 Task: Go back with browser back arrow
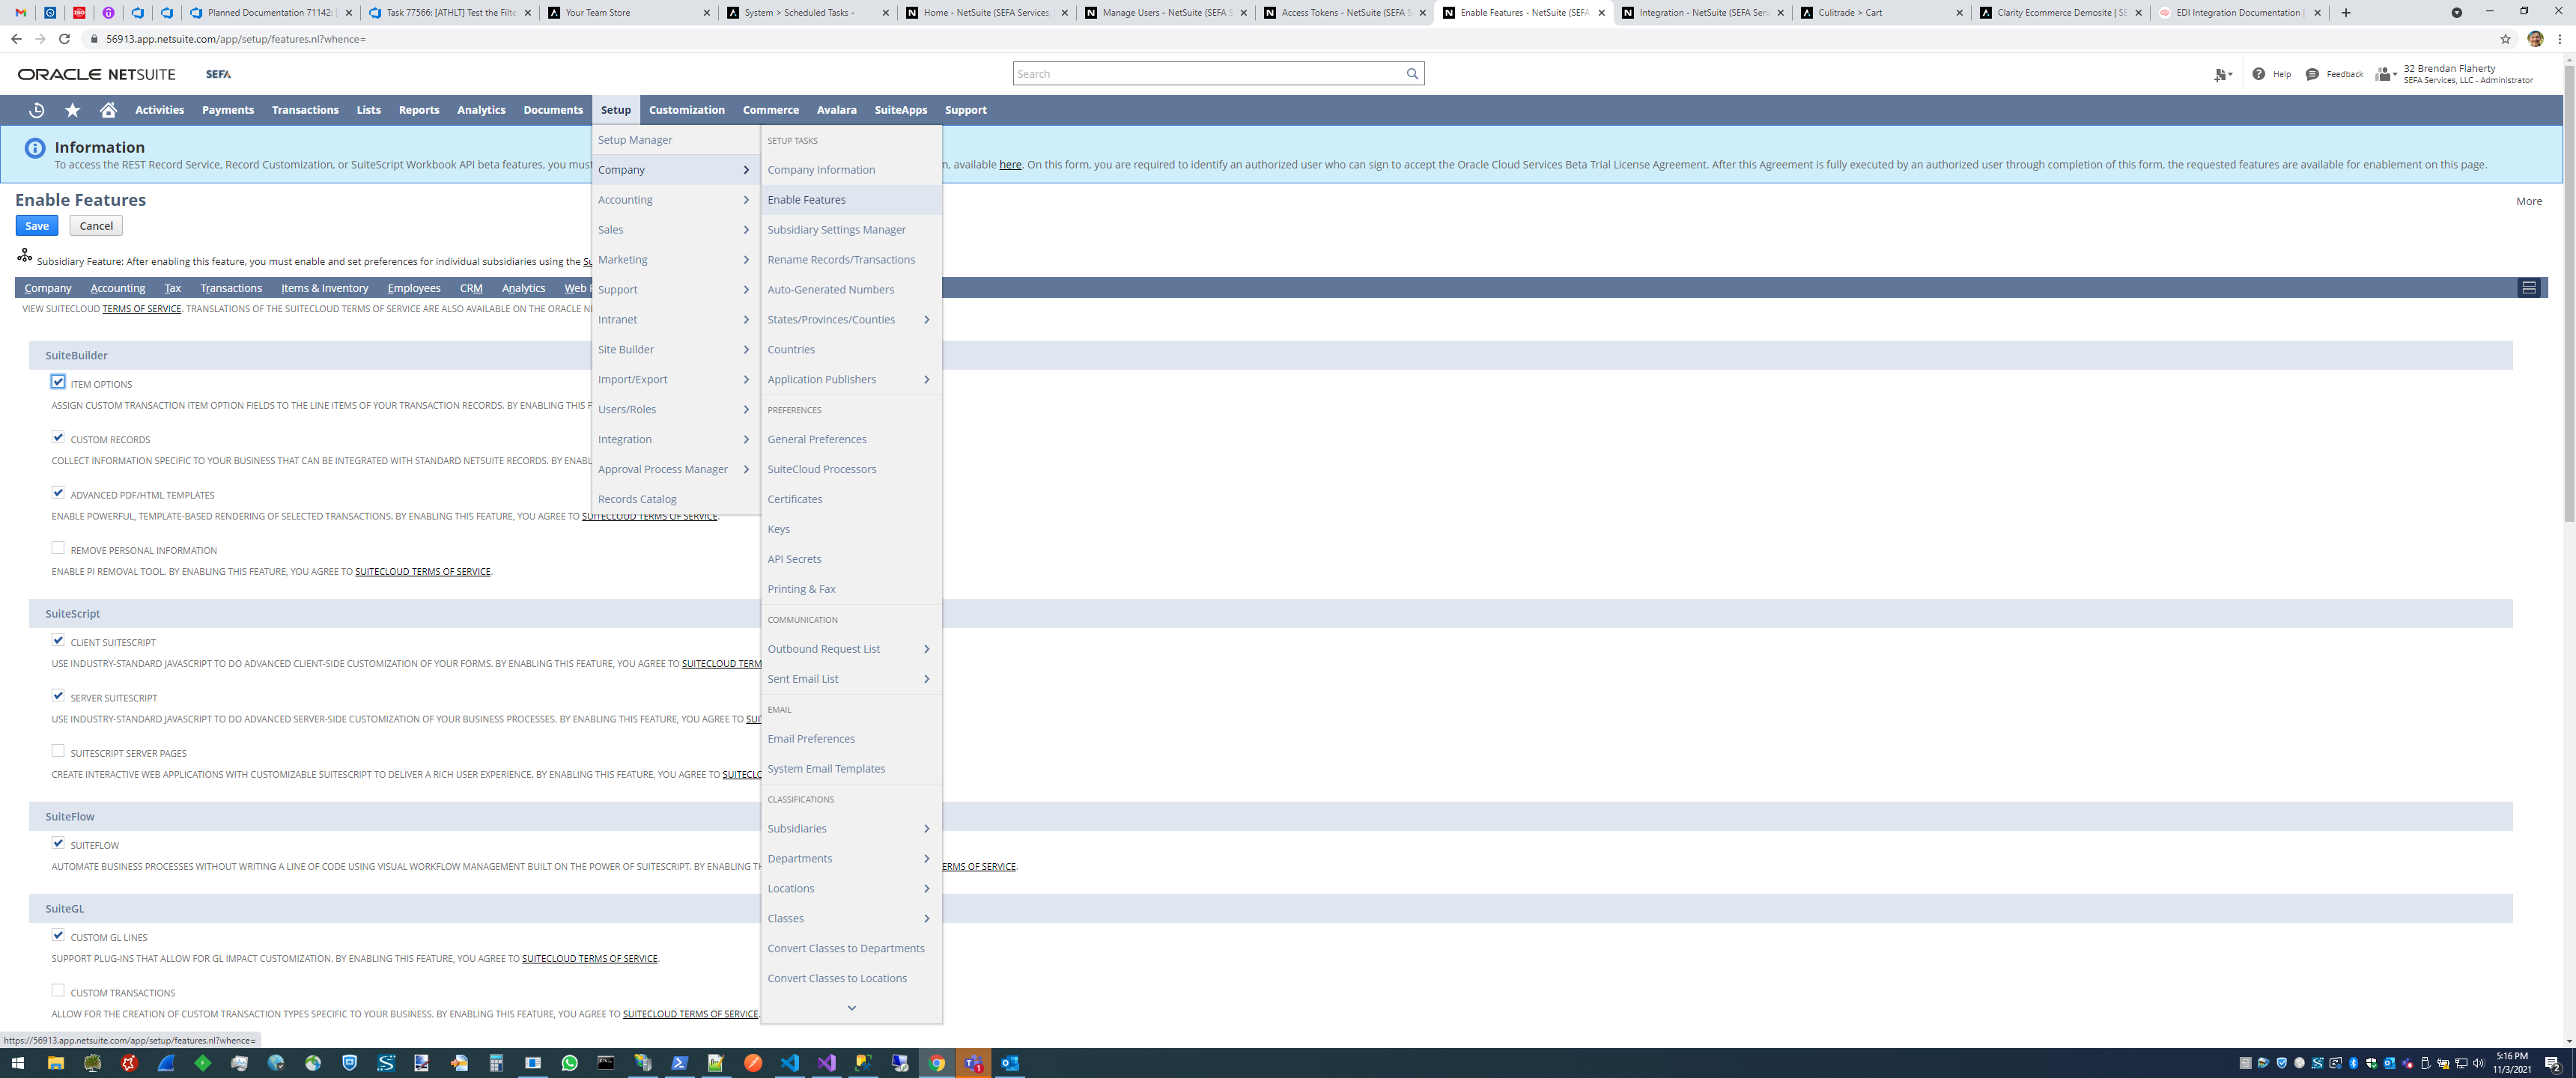pos(16,39)
